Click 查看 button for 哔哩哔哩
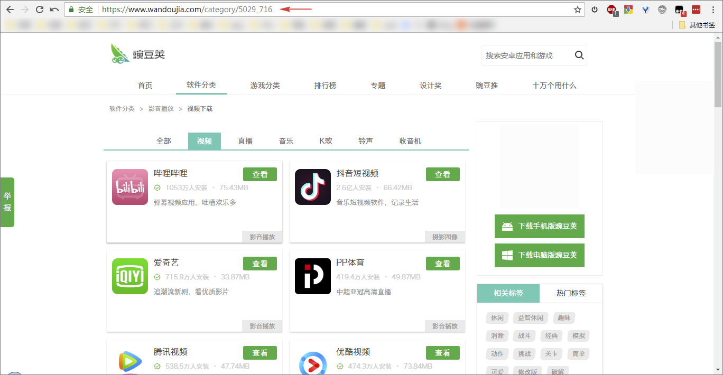The height and width of the screenshot is (375, 723). (x=260, y=174)
